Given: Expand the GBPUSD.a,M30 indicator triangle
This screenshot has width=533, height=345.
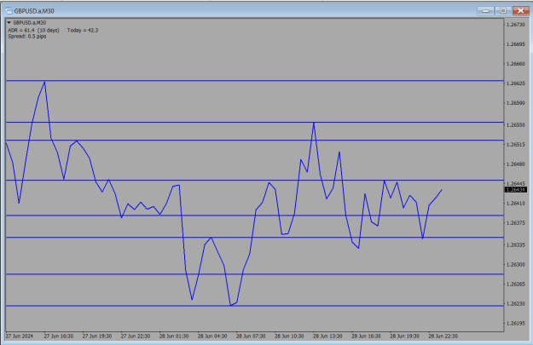Looking at the screenshot, I should click(9, 23).
